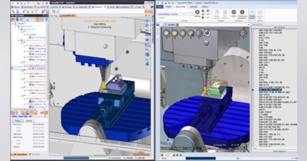Toggle the yellow warning indicator light
This screenshot has width=307, height=161.
(203, 14)
